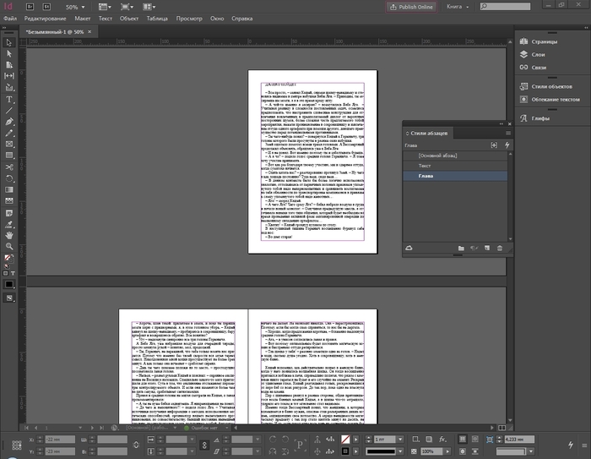The width and height of the screenshot is (591, 459).
Task: Click the Zoom magnifier tool
Action: [9, 246]
